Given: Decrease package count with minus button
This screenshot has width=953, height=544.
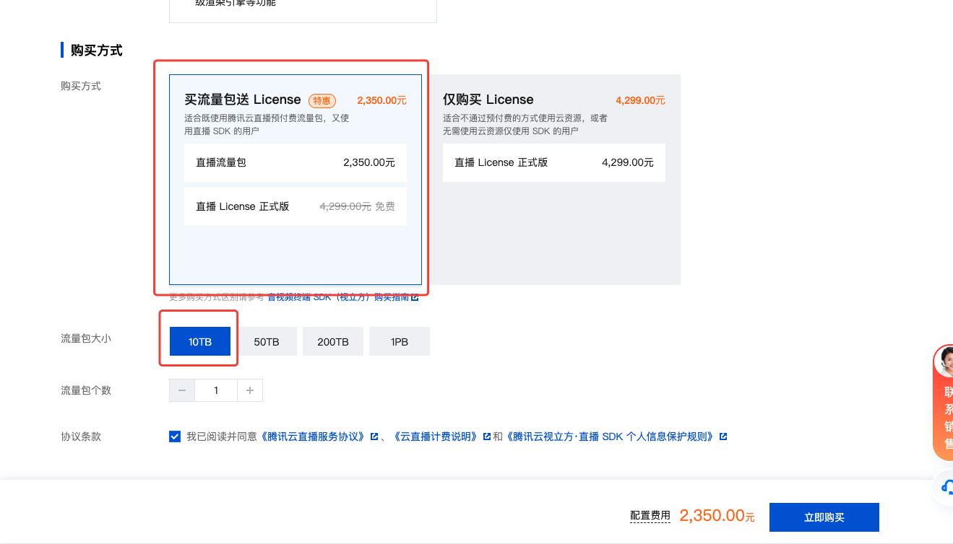Looking at the screenshot, I should pyautogui.click(x=182, y=390).
